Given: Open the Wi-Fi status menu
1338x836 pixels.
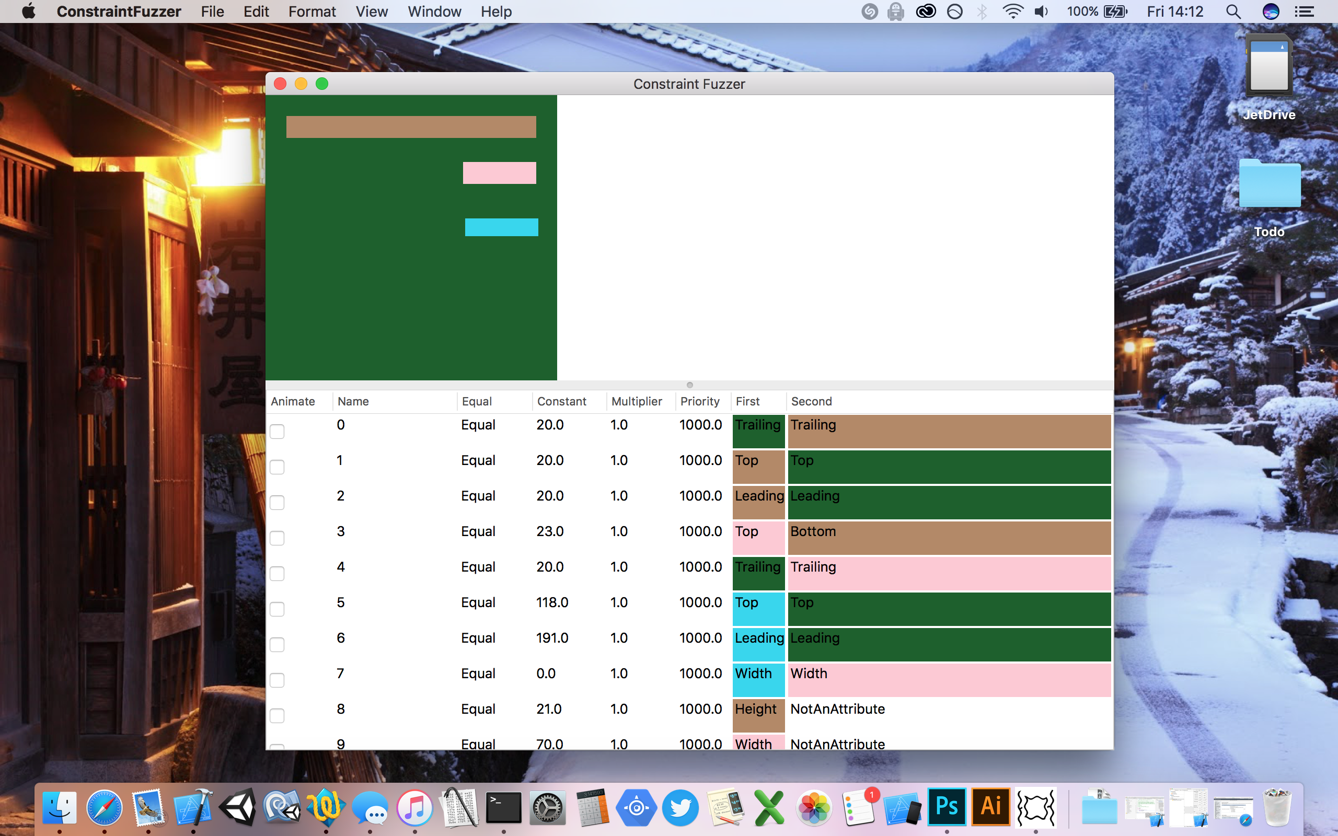Looking at the screenshot, I should [1012, 11].
